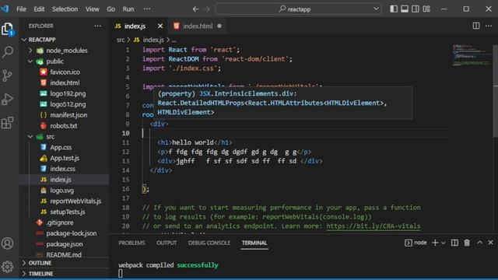Open robots.txt file
The width and height of the screenshot is (498, 280).
click(x=65, y=126)
